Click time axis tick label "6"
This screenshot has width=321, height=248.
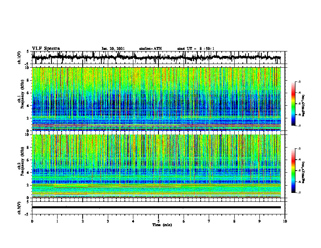[x=184, y=221]
